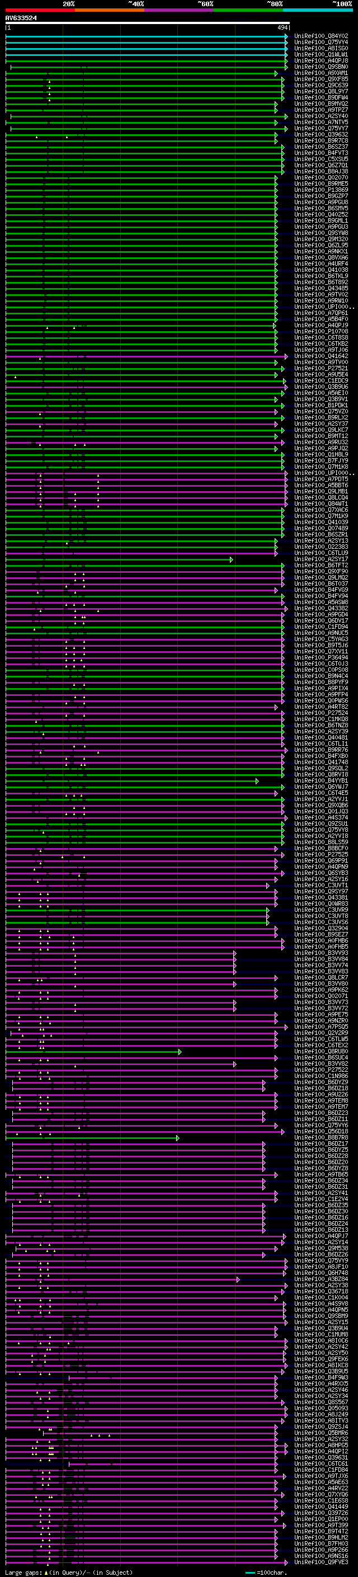This screenshot has width=358, height=1577.
Task: Select the UniRef100_Q40252 hit label
Action: [321, 214]
